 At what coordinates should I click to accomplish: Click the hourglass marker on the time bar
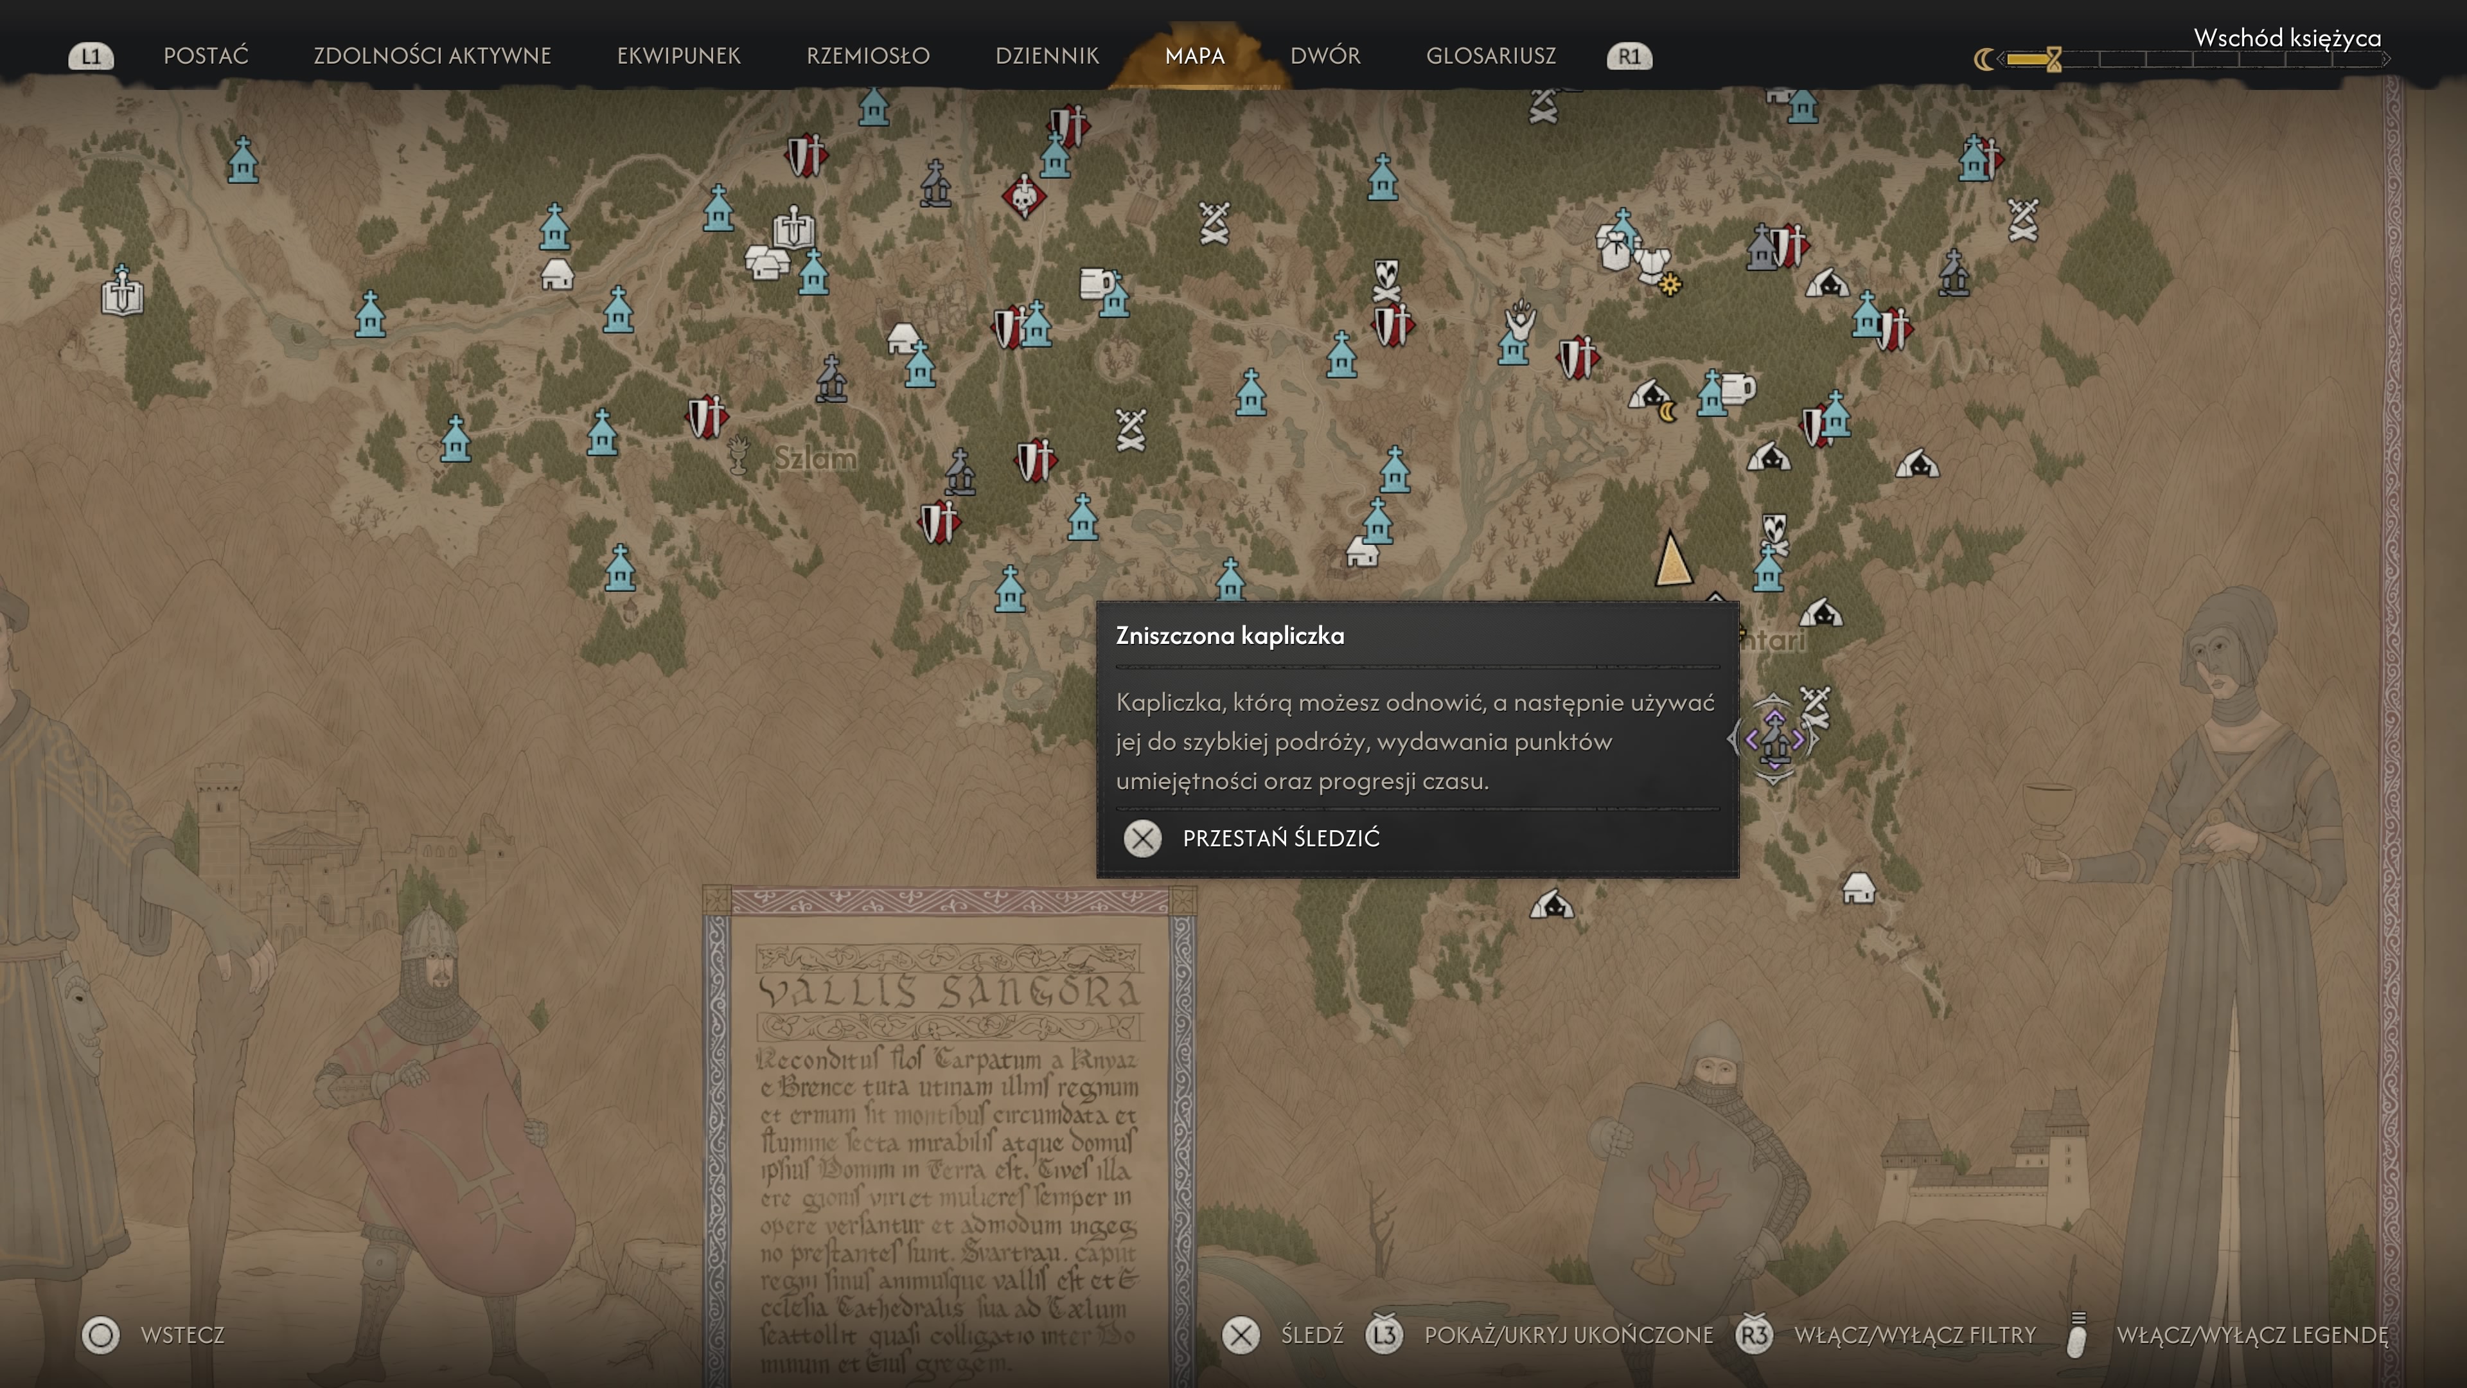click(2053, 59)
